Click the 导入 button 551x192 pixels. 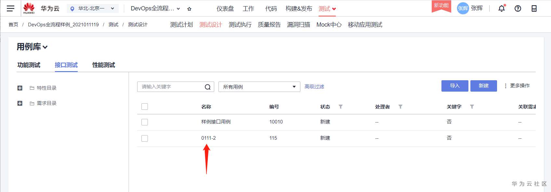tap(455, 86)
